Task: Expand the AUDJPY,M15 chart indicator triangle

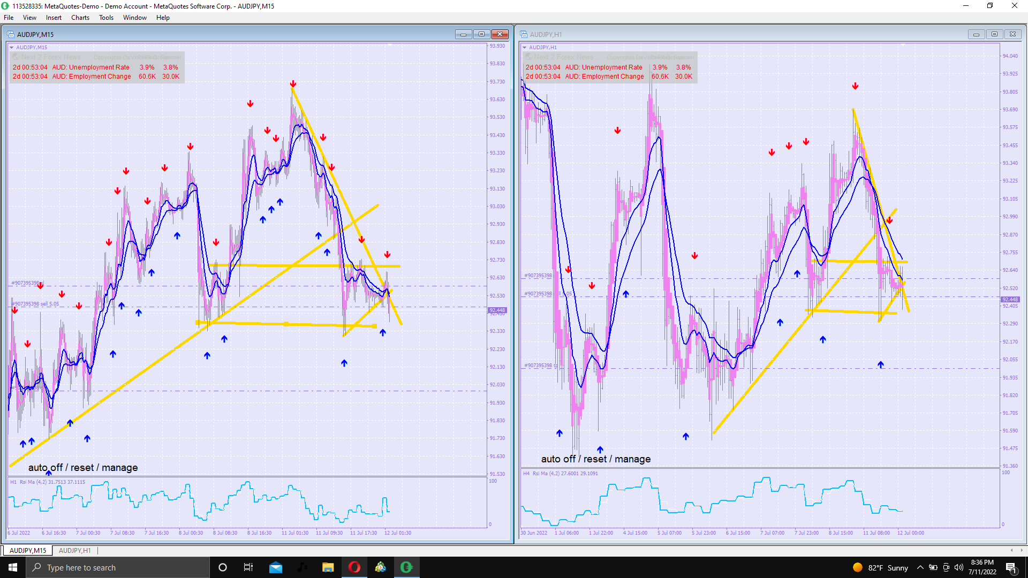Action: [x=11, y=48]
